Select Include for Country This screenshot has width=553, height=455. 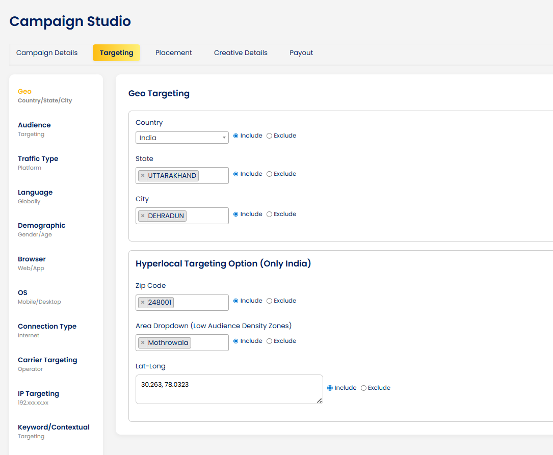pyautogui.click(x=235, y=136)
